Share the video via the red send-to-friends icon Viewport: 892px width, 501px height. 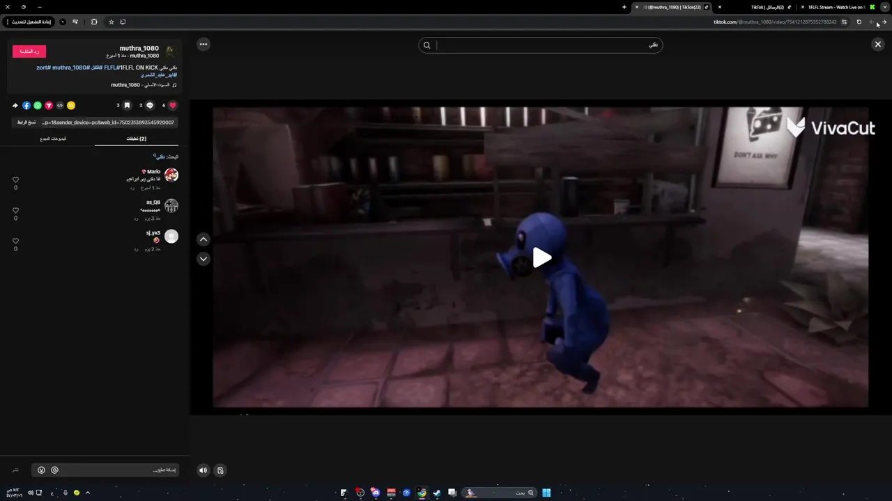coord(49,106)
